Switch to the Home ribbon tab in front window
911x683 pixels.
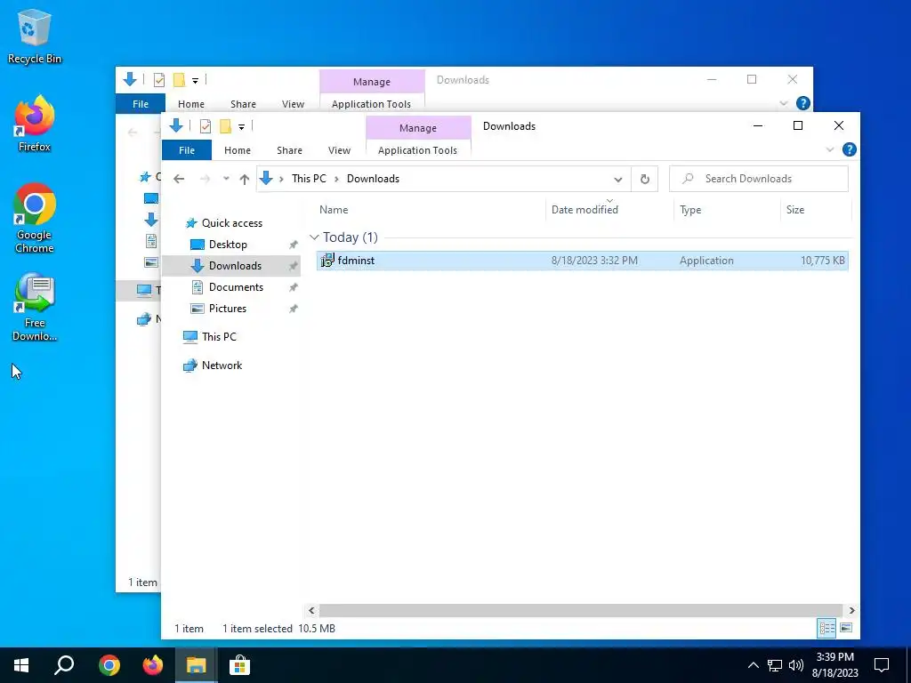tap(237, 149)
